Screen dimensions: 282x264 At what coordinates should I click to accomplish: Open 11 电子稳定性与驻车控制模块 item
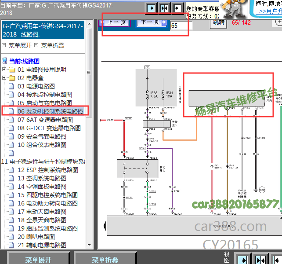point(43,161)
